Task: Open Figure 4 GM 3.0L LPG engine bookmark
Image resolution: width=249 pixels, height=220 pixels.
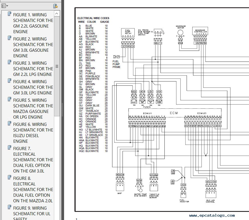Action: click(x=33, y=87)
